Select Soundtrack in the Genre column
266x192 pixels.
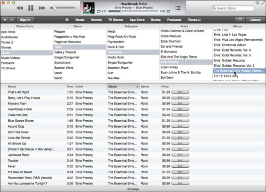pyautogui.click(x=80, y=62)
